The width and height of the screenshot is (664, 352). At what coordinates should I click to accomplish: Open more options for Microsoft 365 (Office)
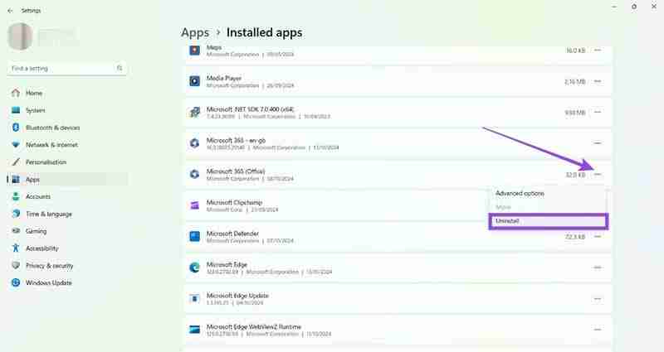(x=598, y=174)
